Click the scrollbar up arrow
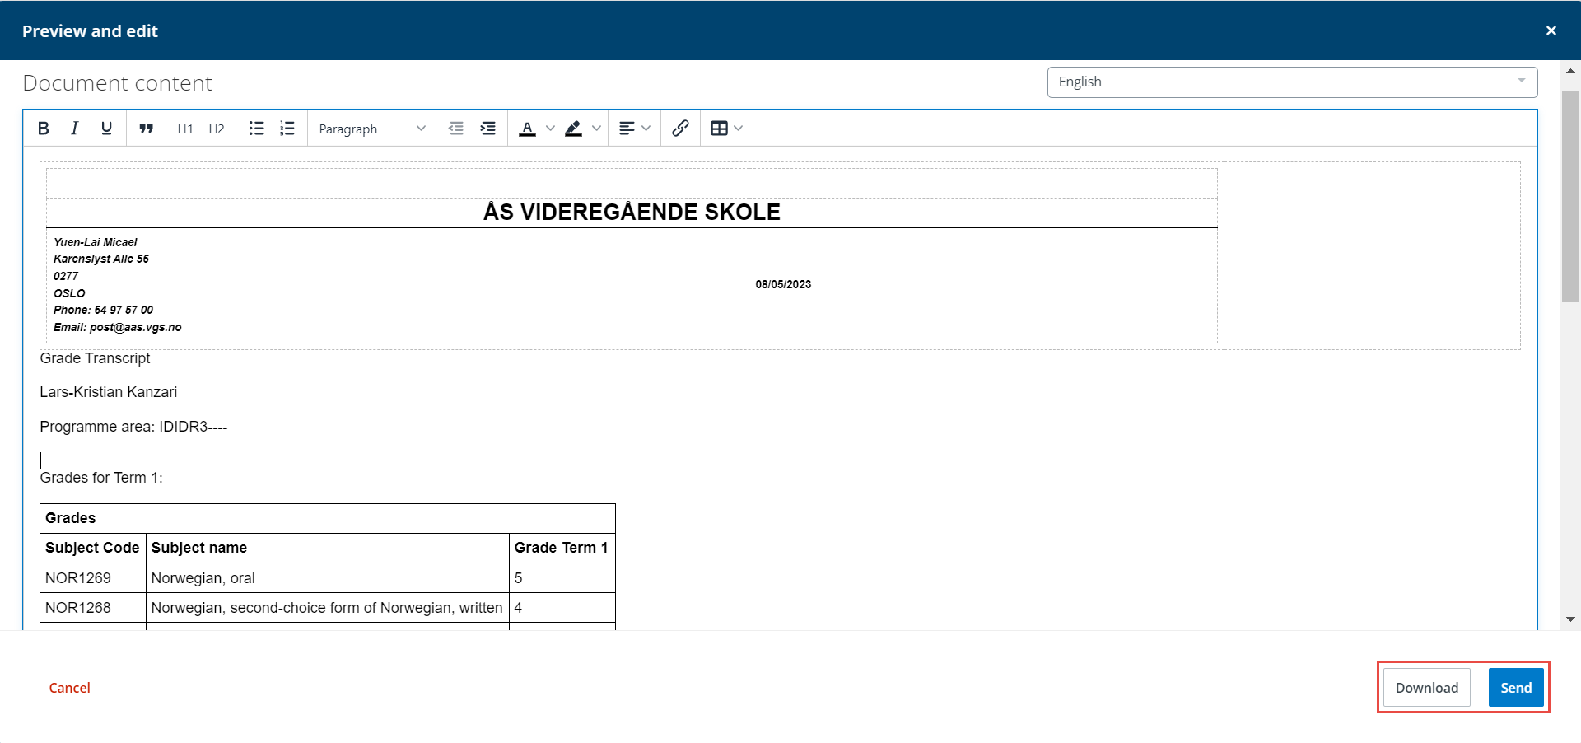 point(1570,71)
